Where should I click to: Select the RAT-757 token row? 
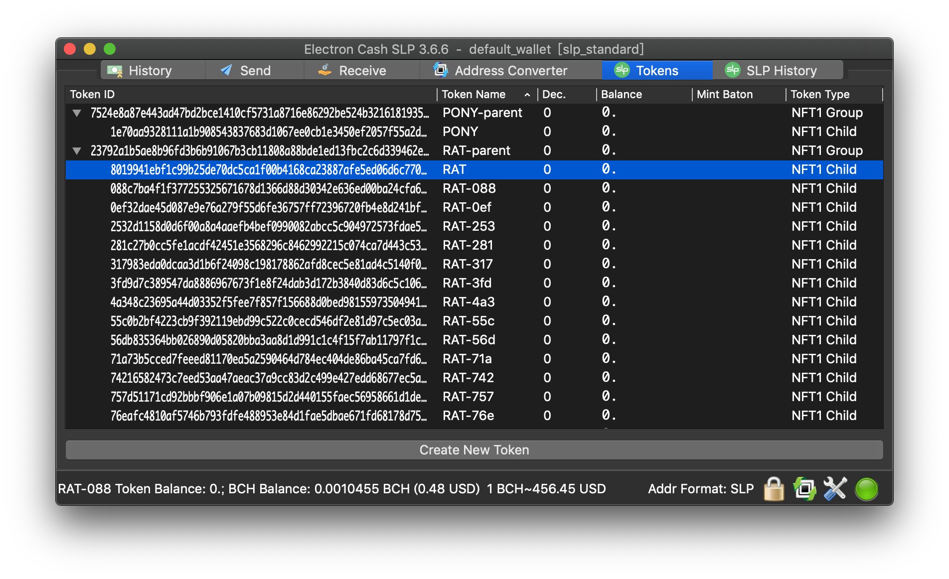point(474,397)
